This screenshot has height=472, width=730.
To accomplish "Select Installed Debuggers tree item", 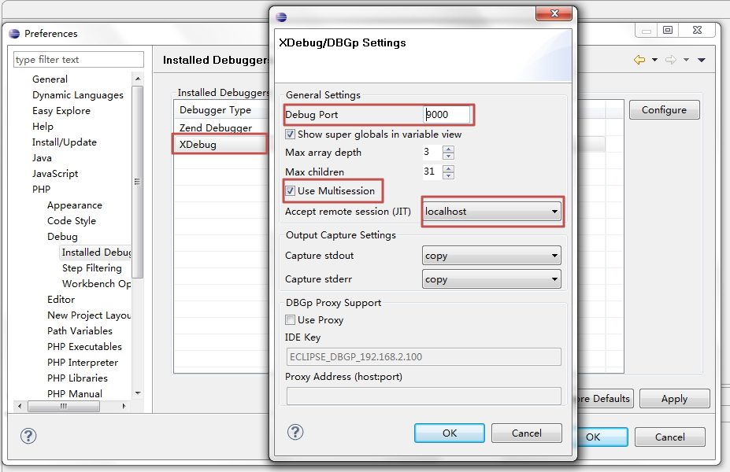I will [x=96, y=253].
